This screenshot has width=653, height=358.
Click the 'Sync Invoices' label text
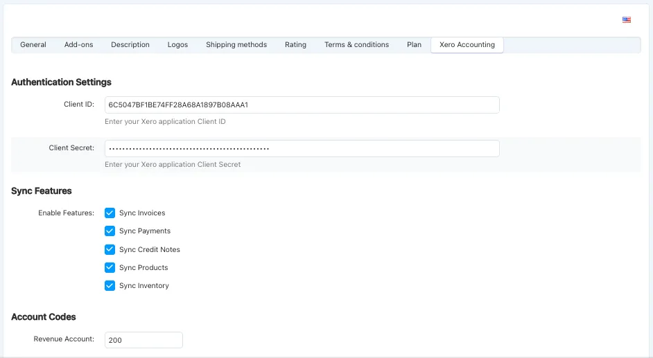(x=142, y=213)
